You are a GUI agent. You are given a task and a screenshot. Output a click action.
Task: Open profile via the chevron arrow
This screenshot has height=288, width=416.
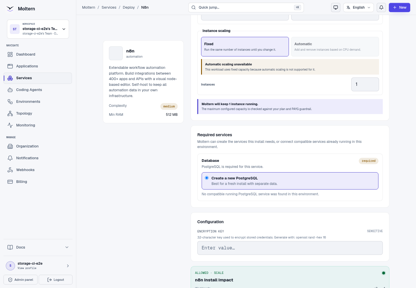coord(68,266)
